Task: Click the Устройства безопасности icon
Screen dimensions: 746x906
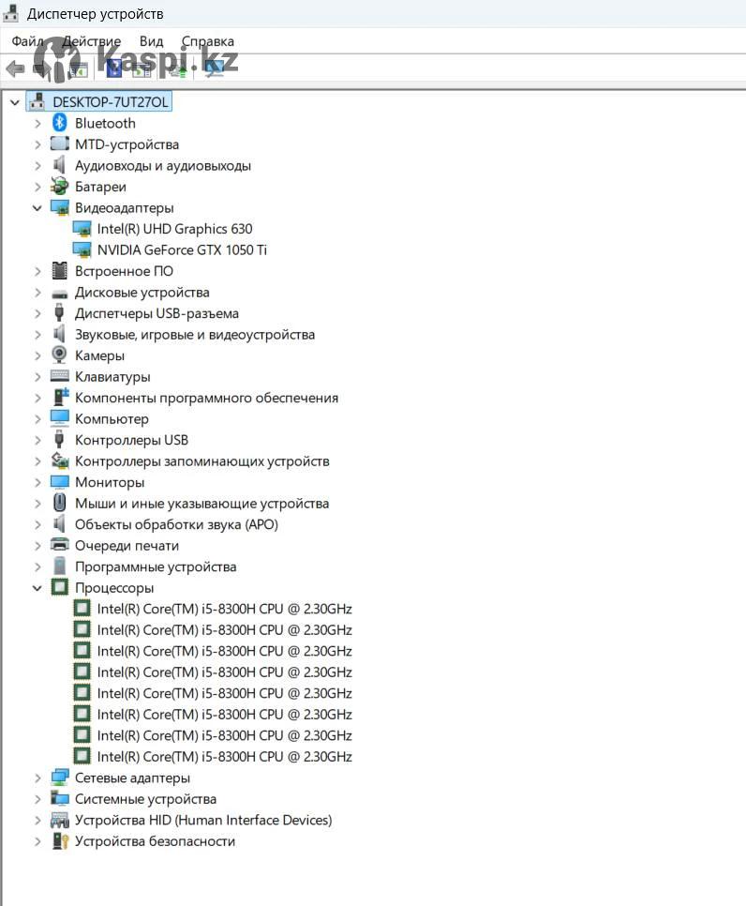Action: (60, 841)
